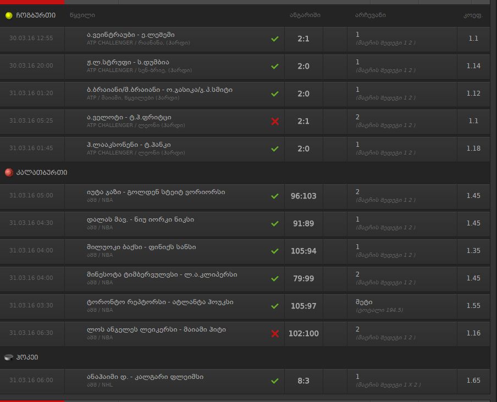Click the odds value 1.18
Viewport: 497px width, 402px height.
473,148
